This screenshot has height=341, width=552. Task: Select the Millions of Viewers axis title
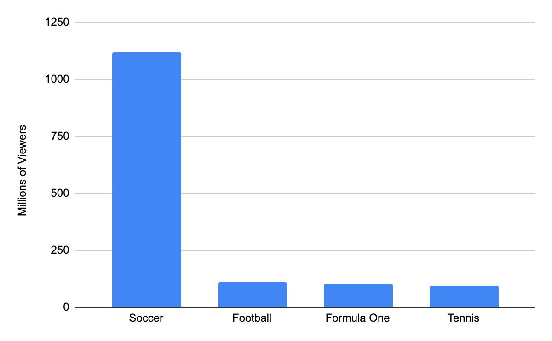(x=22, y=170)
